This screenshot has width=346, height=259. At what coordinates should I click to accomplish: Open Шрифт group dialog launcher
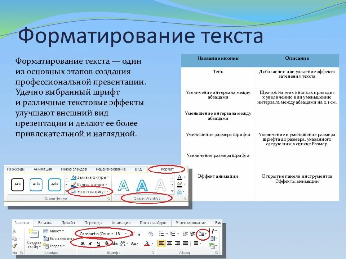pos(153,253)
